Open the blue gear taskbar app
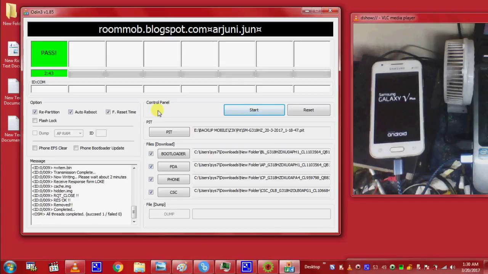The image size is (488, 274). (203, 267)
